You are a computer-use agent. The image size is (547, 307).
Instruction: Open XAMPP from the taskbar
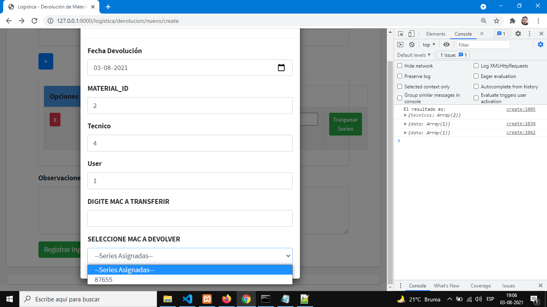[207, 299]
